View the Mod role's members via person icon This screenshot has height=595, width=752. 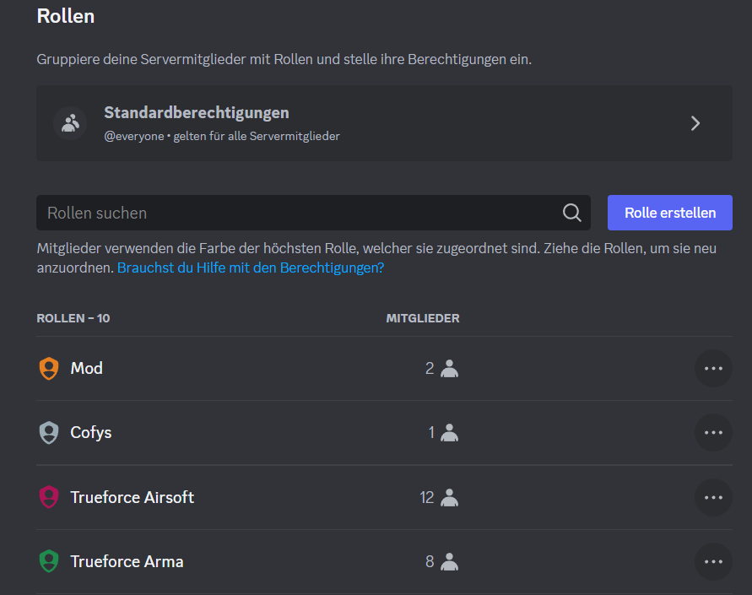450,369
